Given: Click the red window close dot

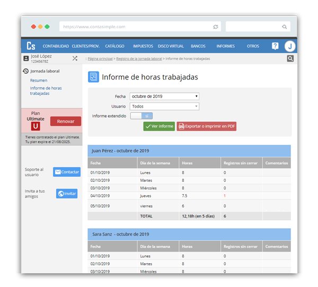Looking at the screenshot, I should (33, 26).
